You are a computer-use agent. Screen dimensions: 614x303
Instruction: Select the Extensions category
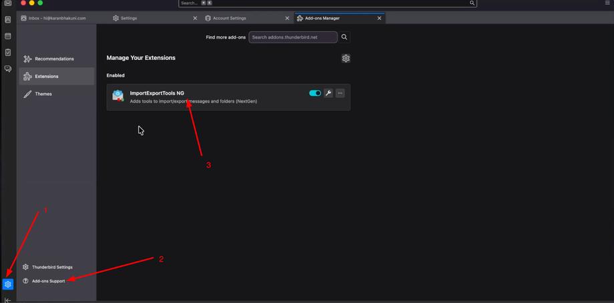pos(56,76)
